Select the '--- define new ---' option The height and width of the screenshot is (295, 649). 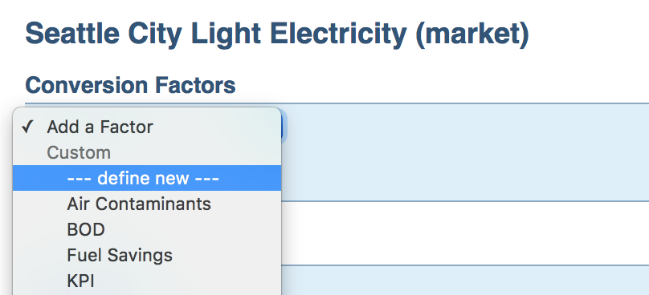pos(143,178)
